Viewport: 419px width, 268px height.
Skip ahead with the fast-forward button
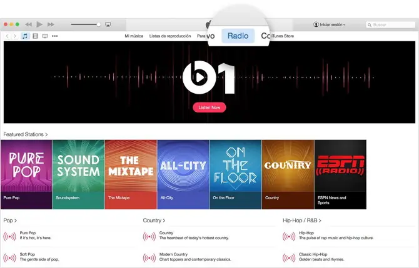click(x=51, y=24)
